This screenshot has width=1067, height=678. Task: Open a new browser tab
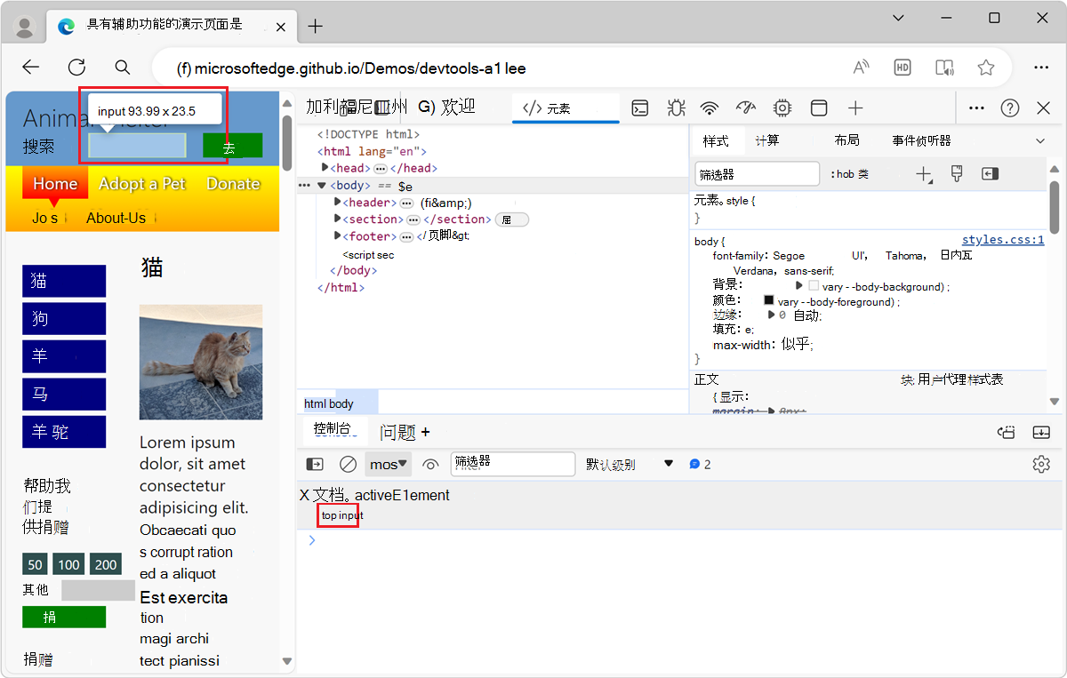tap(315, 26)
